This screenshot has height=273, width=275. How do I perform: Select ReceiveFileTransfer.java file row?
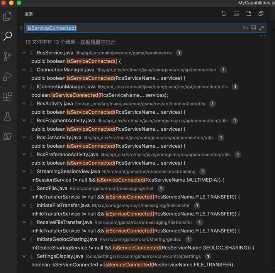click(x=144, y=222)
